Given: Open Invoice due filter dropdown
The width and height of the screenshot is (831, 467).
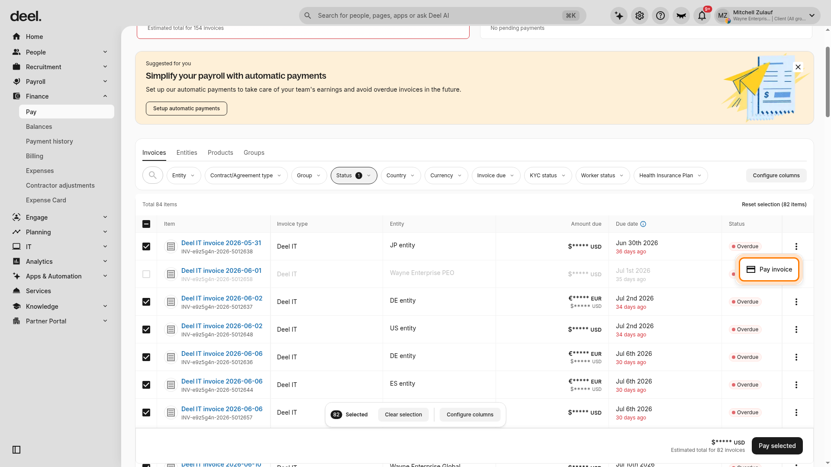Looking at the screenshot, I should tap(496, 176).
